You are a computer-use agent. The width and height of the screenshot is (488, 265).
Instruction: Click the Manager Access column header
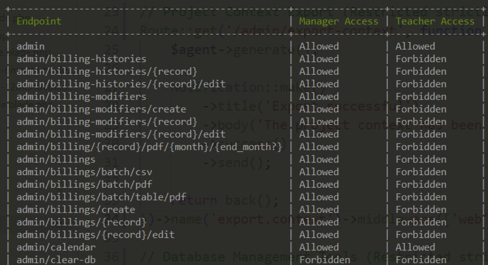[339, 21]
